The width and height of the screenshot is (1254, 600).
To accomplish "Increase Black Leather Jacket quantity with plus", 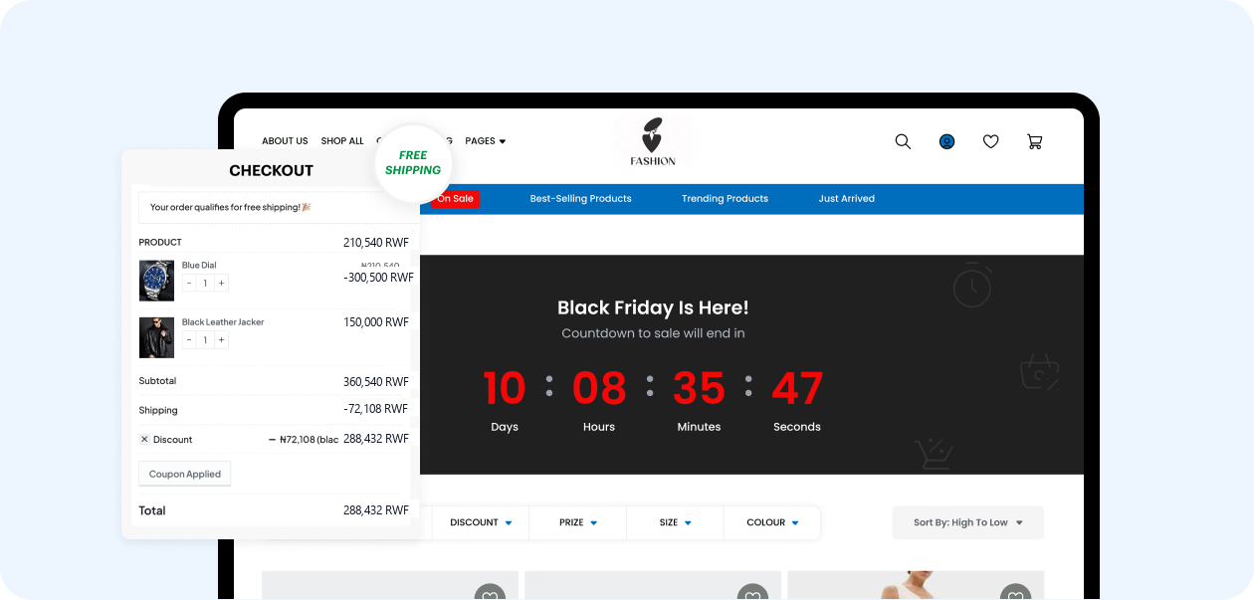I will pos(221,340).
